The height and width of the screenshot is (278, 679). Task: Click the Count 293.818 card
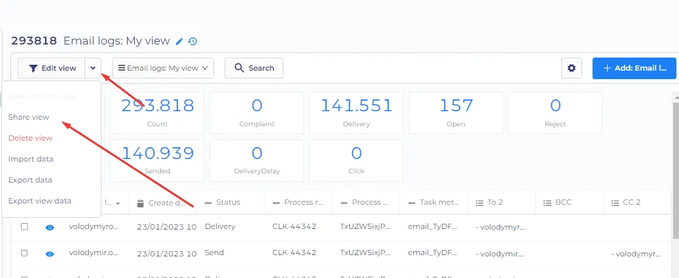pyautogui.click(x=157, y=113)
